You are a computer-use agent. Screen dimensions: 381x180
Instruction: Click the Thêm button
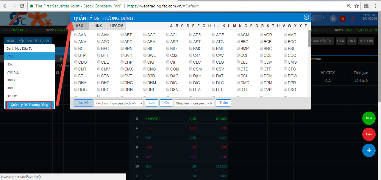[x=224, y=103]
